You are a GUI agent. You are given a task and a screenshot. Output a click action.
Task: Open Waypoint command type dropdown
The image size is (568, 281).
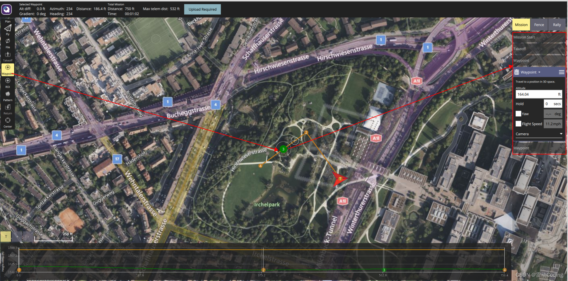coord(530,72)
